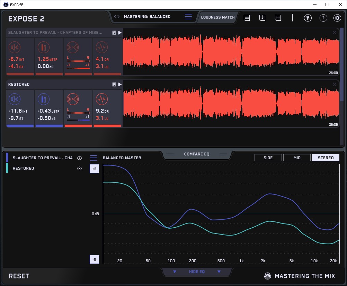Open the notes list icon in toolbar
The image size is (347, 286).
click(247, 18)
